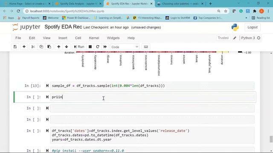The height and width of the screenshot is (153, 273).
Task: Interrupt the kernel with the stop icon
Action: tap(90, 47)
